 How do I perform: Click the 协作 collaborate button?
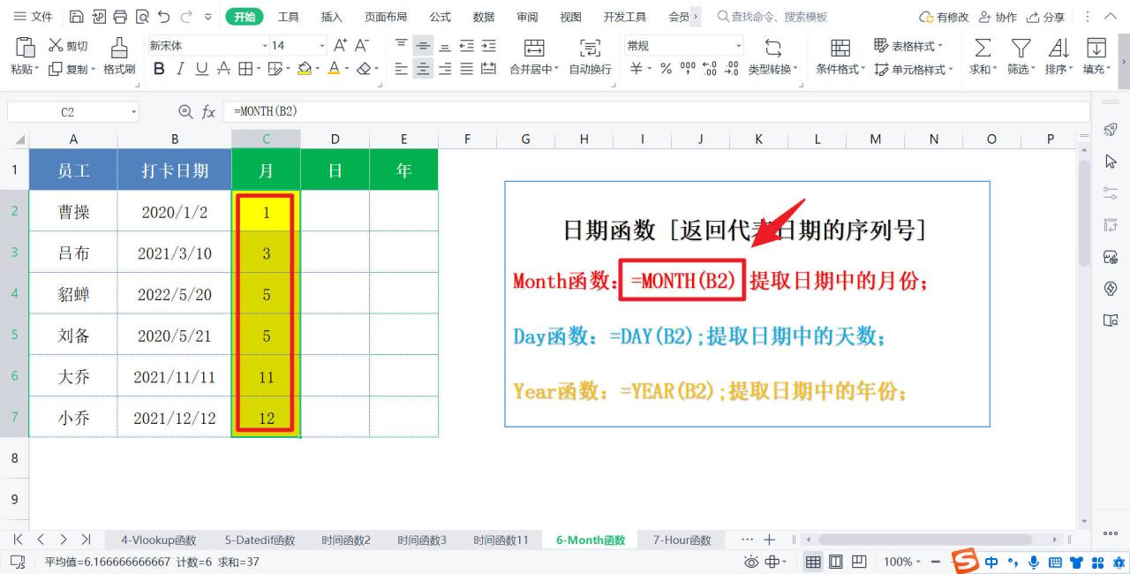(998, 17)
